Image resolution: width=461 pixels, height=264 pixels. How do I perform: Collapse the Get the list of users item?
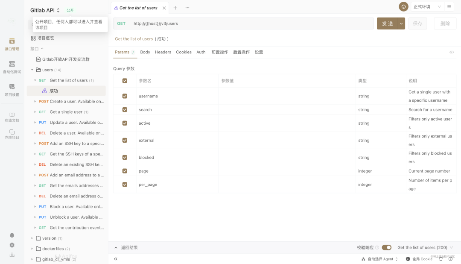(x=35, y=80)
